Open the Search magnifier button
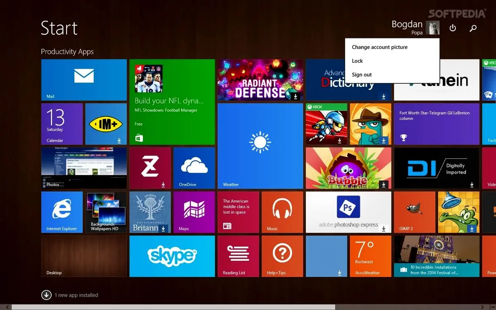The image size is (496, 310). [x=473, y=28]
